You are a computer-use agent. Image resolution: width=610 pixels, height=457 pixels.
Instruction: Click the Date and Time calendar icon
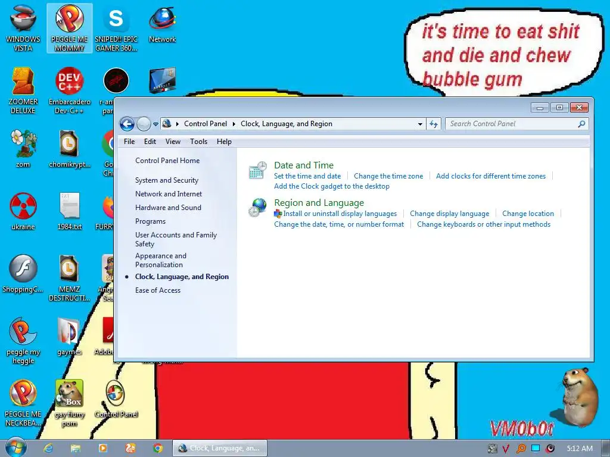click(x=257, y=170)
